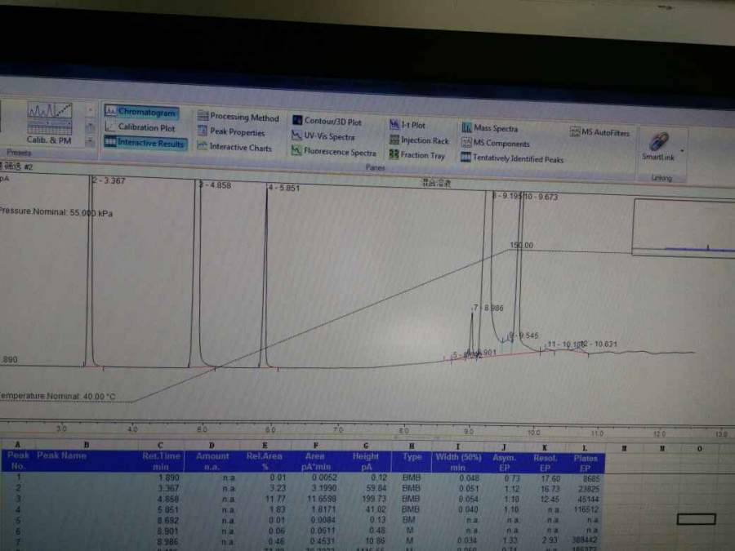This screenshot has width=735, height=551.
Task: Show the UV-Vis Spectra pane
Action: click(x=323, y=136)
